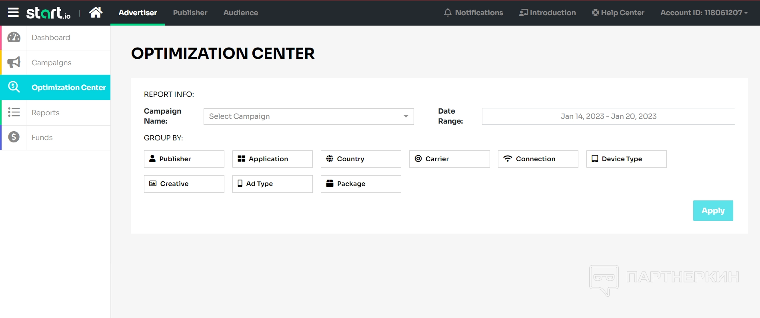This screenshot has height=318, width=760.
Task: Open the Introduction link
Action: (548, 13)
